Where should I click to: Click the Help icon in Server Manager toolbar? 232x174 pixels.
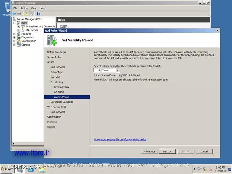tap(39, 14)
